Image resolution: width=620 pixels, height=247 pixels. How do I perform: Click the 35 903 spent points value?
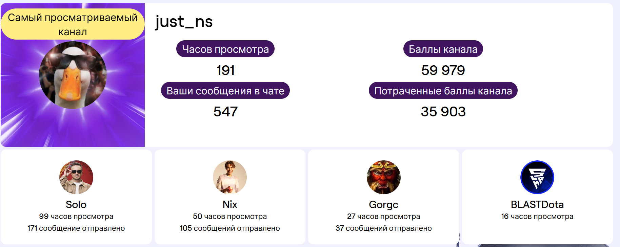pyautogui.click(x=443, y=112)
